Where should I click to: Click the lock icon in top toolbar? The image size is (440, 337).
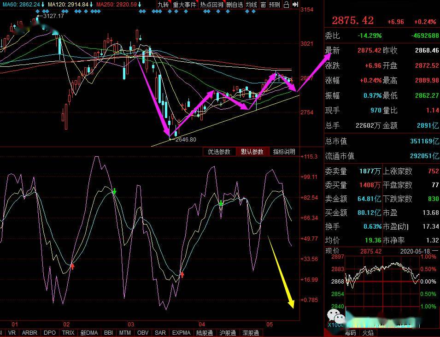click(286, 5)
